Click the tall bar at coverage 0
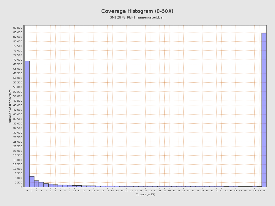Viewport: 275px width, 206px height. click(27, 123)
